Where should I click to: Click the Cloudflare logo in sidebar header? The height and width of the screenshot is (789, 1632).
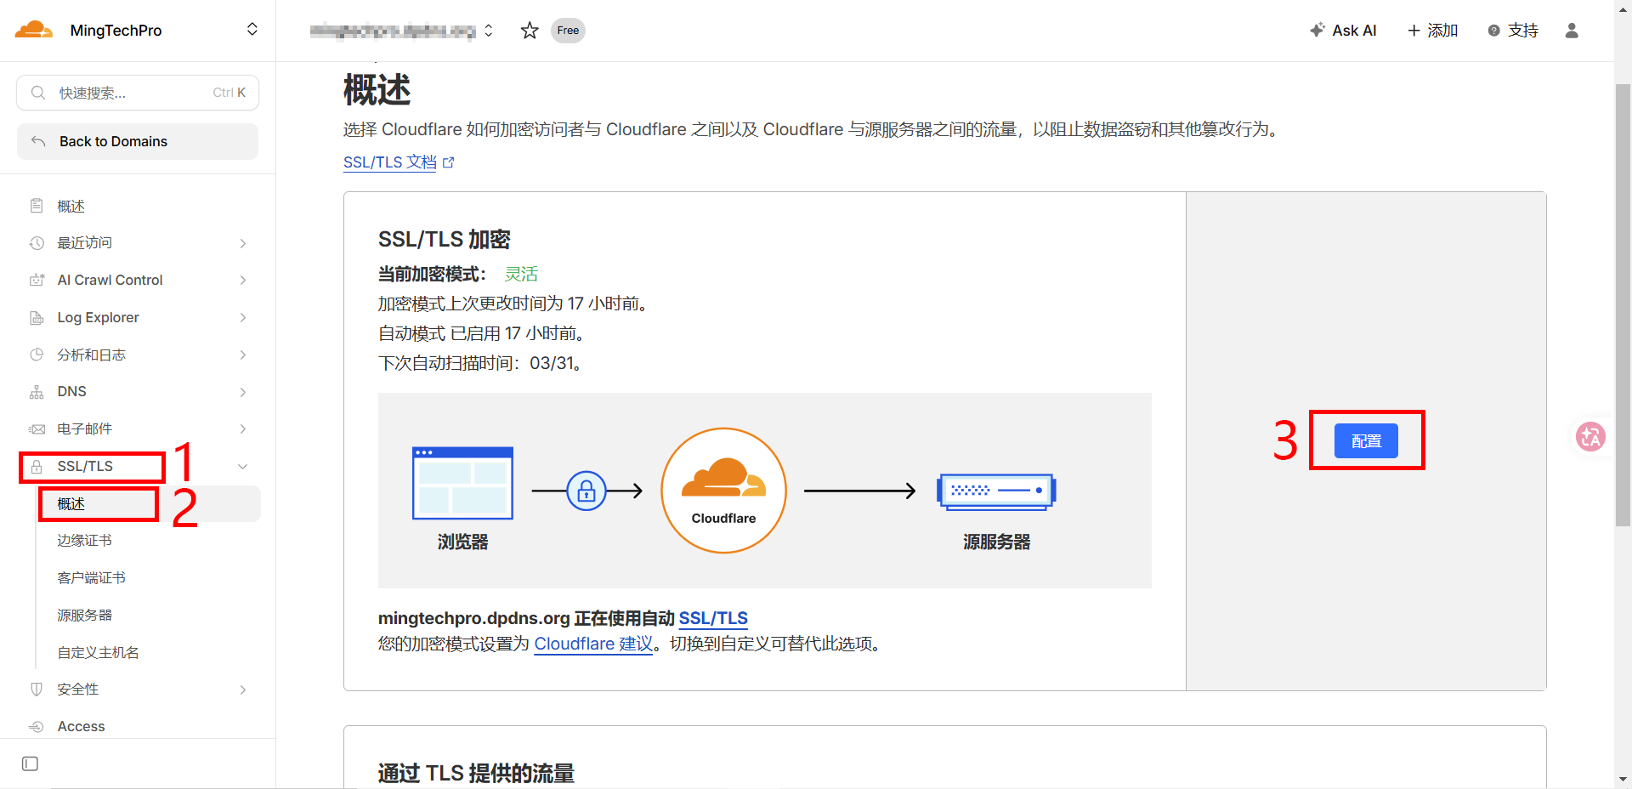(34, 30)
